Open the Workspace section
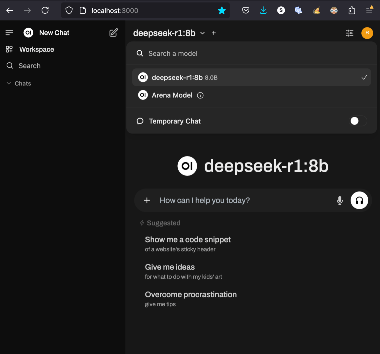 tap(37, 49)
